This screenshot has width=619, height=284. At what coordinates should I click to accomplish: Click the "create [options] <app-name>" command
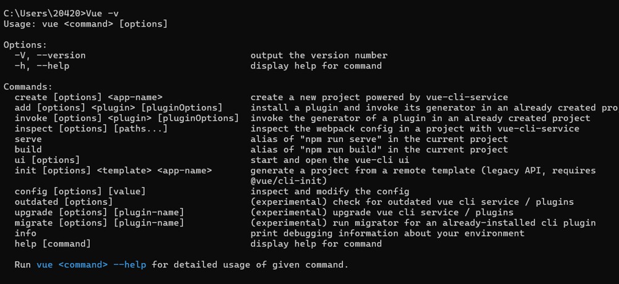[x=89, y=98]
